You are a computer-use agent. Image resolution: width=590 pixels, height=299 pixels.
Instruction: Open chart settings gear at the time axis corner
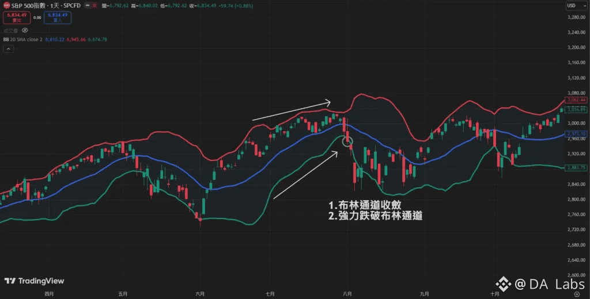click(577, 294)
